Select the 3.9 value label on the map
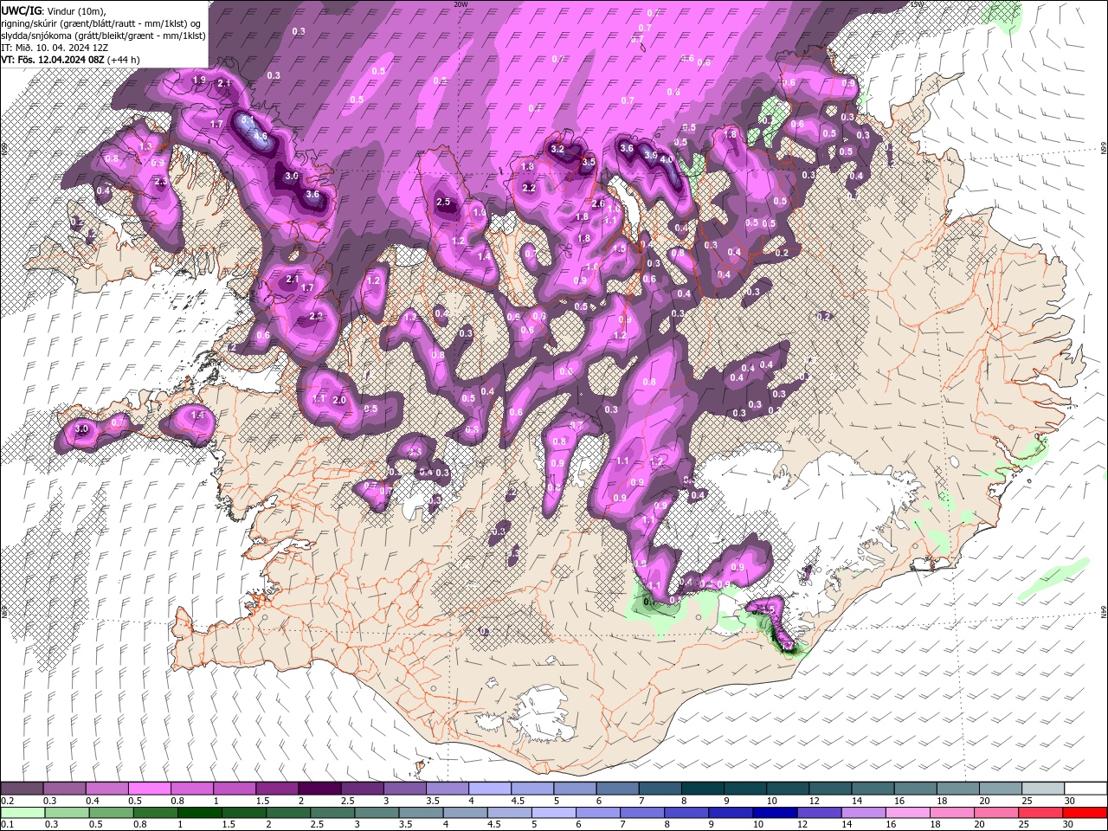This screenshot has width=1108, height=831. (x=651, y=155)
